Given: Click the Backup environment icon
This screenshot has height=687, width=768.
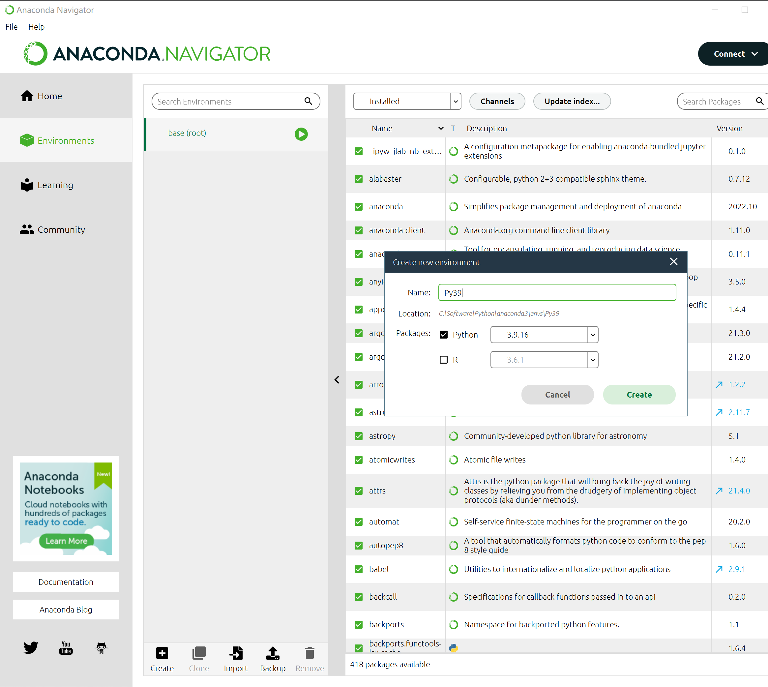Looking at the screenshot, I should 273,653.
